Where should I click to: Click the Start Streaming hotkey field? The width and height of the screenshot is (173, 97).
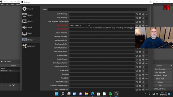click(x=102, y=14)
